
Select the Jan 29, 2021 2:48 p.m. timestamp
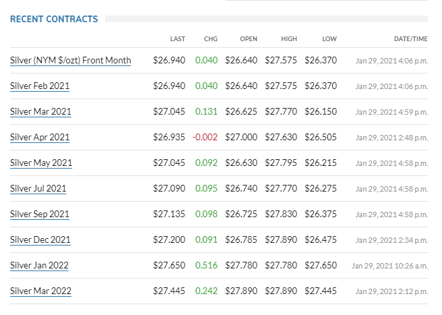tap(391, 138)
